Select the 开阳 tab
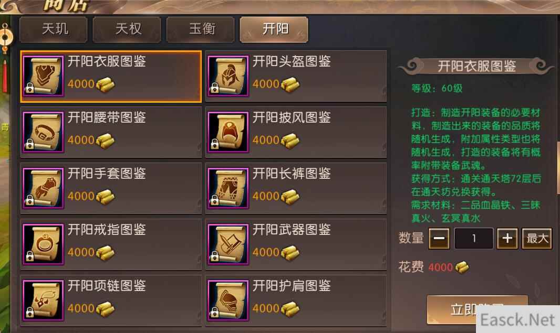560x333 pixels. tap(274, 29)
